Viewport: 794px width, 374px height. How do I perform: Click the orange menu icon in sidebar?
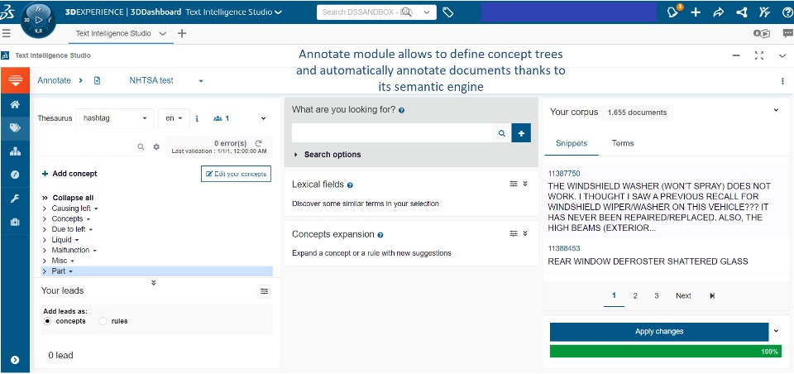pos(15,80)
